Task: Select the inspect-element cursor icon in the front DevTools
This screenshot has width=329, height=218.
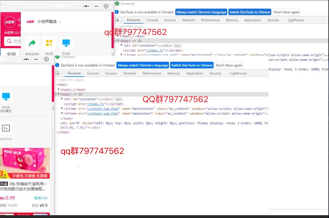Action: (58, 73)
